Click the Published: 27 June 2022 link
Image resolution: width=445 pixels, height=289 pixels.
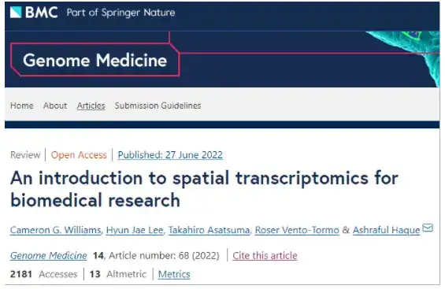170,155
